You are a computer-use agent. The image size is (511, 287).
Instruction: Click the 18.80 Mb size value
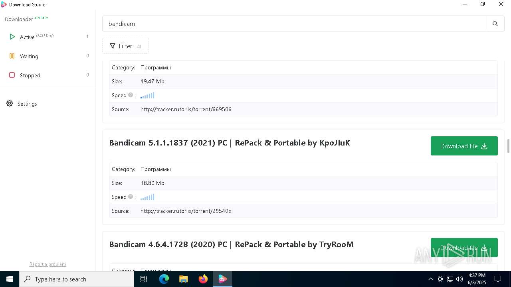pos(153,183)
